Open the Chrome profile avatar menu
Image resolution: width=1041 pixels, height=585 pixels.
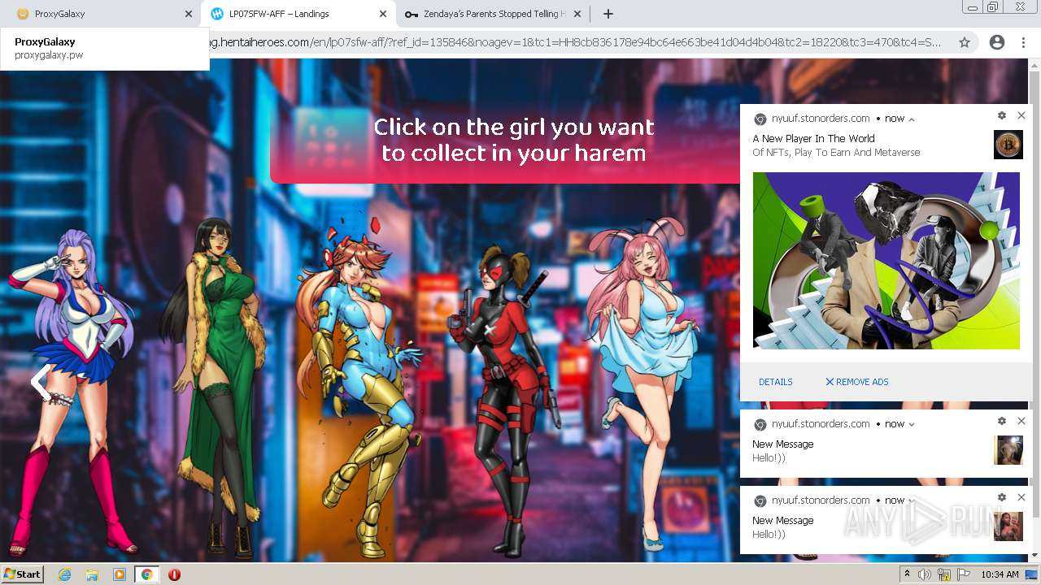997,42
